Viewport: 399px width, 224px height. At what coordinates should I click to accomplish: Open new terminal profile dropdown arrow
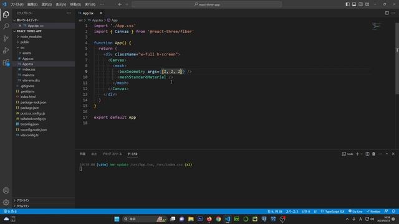click(362, 154)
